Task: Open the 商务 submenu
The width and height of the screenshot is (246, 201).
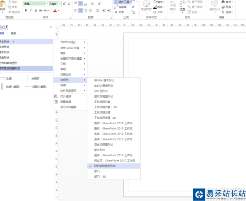Action: tap(70, 53)
